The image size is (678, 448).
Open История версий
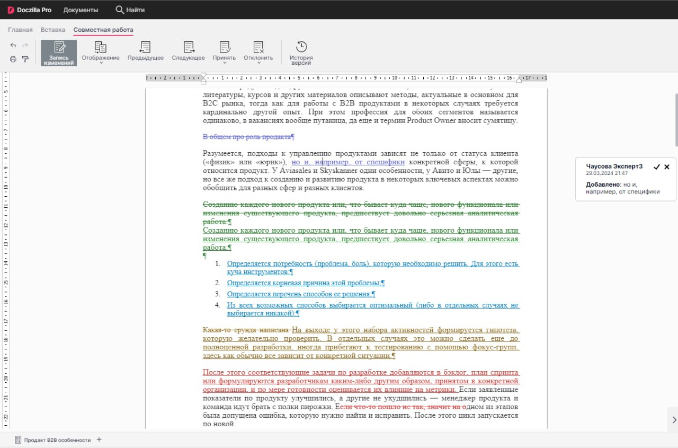[301, 53]
